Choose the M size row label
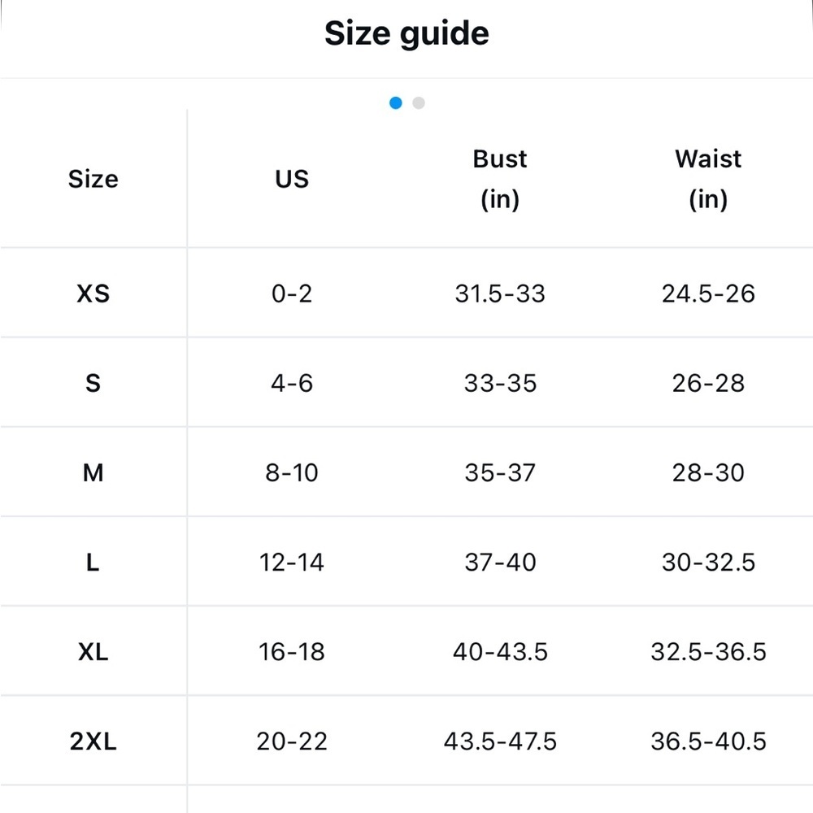This screenshot has height=813, width=813. click(93, 473)
